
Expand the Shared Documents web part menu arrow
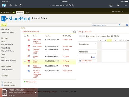coord(71,32)
